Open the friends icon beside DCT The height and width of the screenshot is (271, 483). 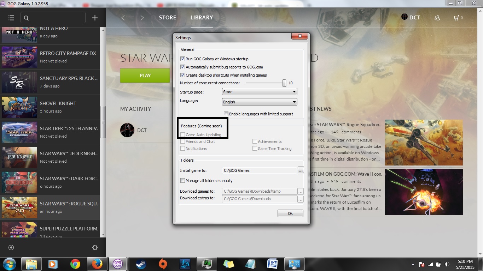[x=437, y=18]
